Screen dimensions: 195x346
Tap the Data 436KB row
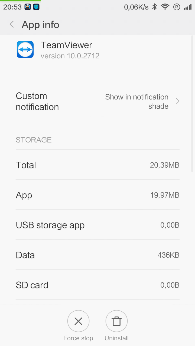pyautogui.click(x=97, y=255)
